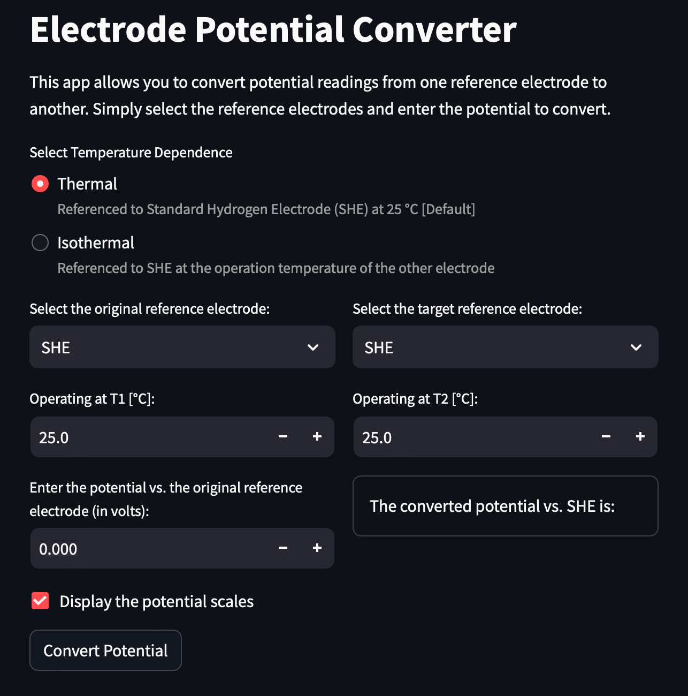This screenshot has height=696, width=688.
Task: Click the chevron on the target electrode selector
Action: coord(636,347)
